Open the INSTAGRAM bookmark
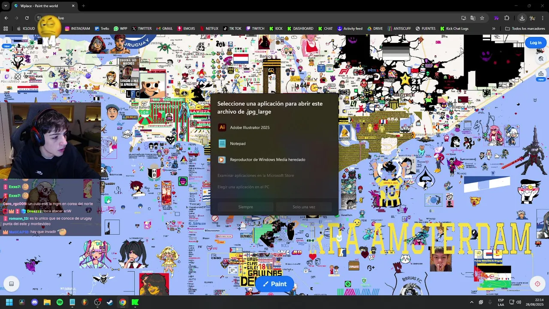 [x=77, y=29]
